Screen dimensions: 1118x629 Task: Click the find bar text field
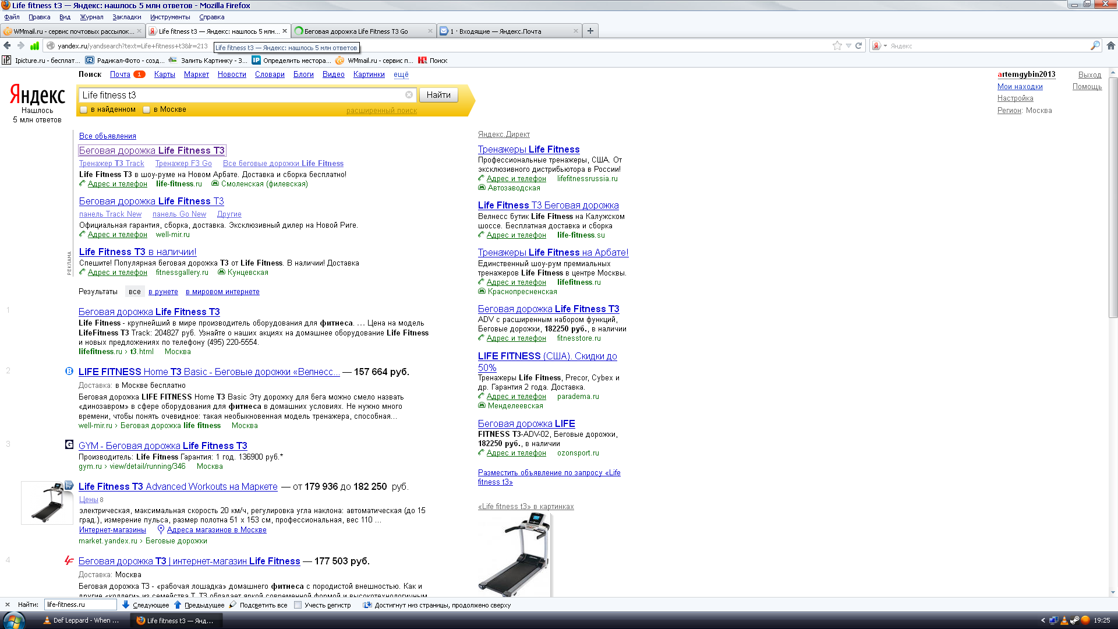[x=80, y=605]
